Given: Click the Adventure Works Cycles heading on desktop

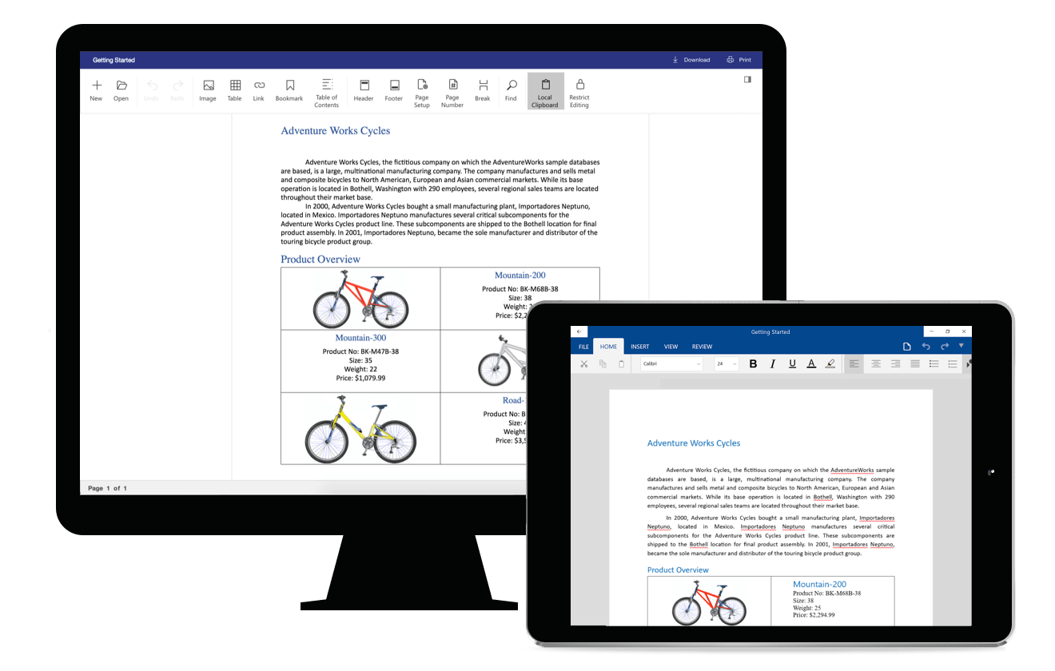Looking at the screenshot, I should (336, 131).
